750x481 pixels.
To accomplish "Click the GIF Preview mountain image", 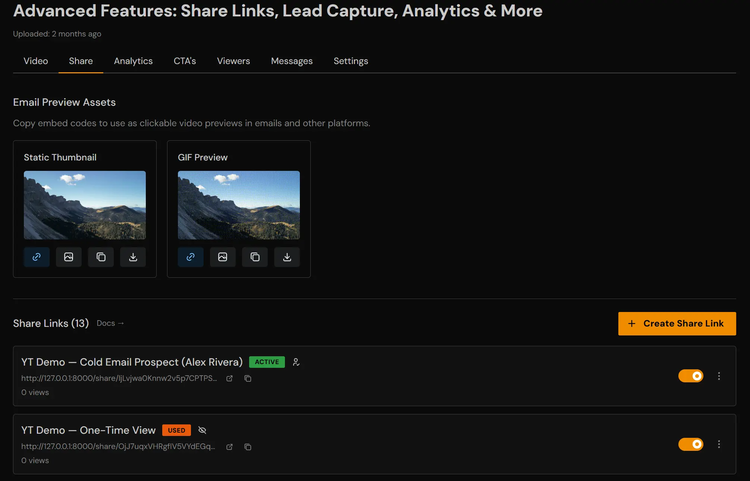I will tap(239, 205).
